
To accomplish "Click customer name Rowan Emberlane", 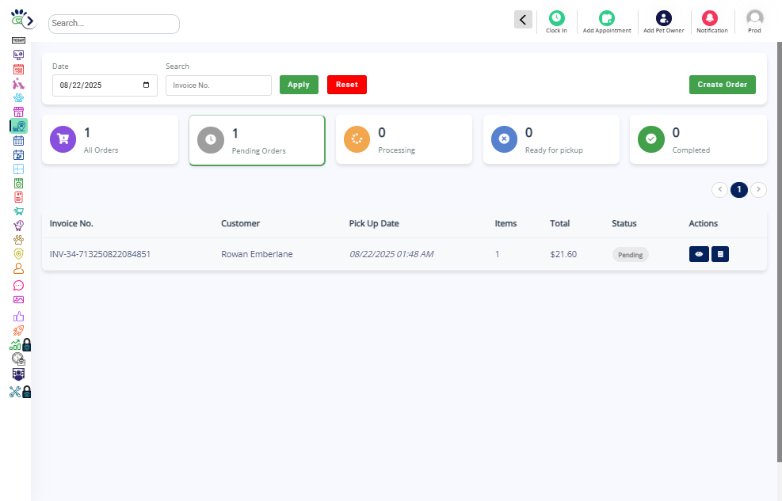I will [257, 254].
